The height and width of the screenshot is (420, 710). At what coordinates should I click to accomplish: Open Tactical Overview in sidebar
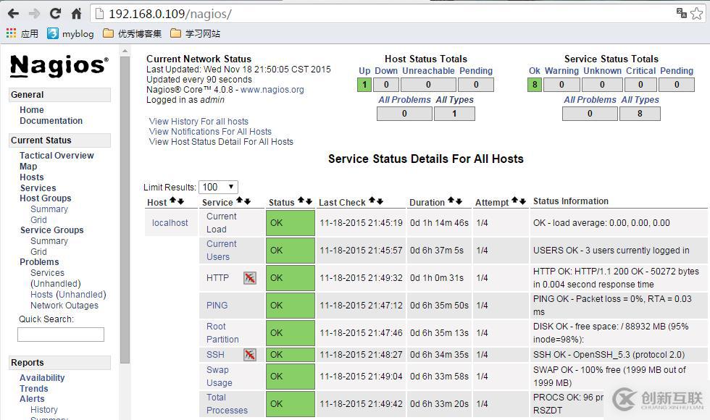coord(57,155)
